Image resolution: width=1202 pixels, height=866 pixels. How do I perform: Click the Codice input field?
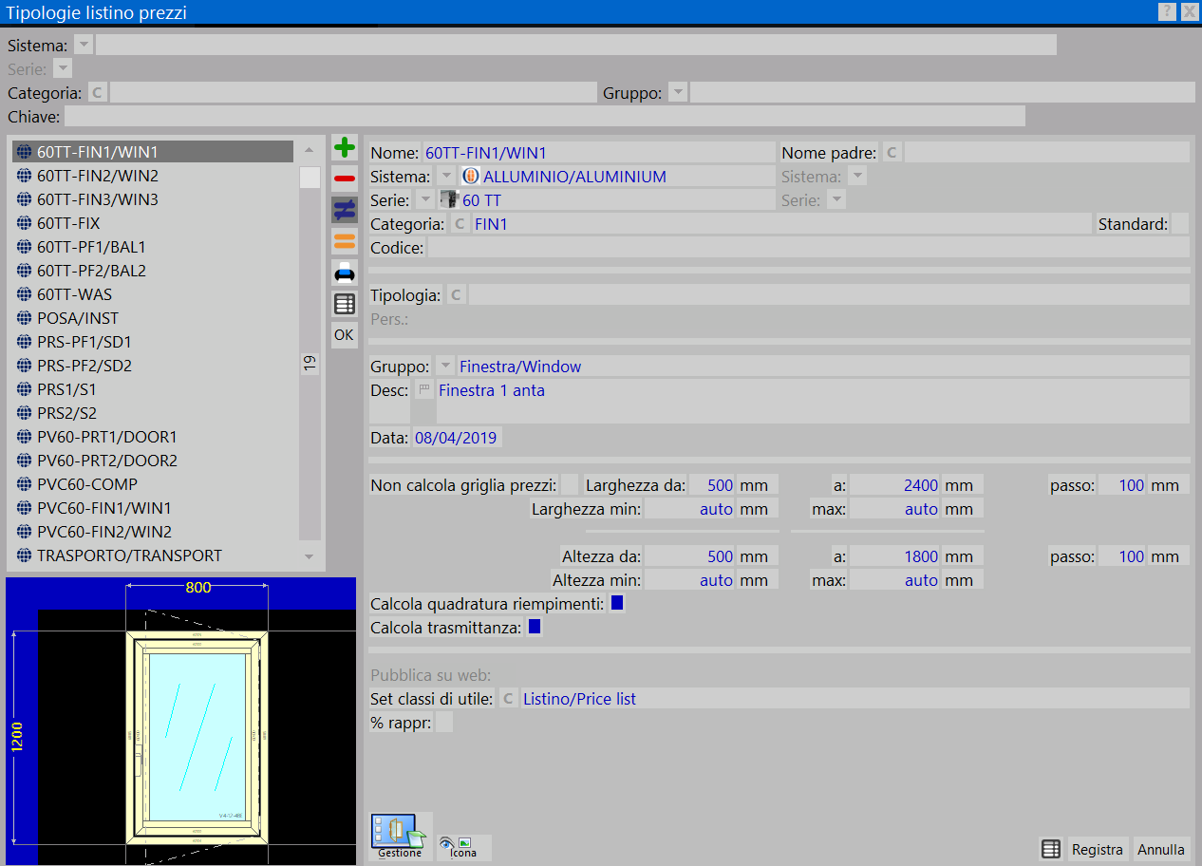tap(808, 248)
